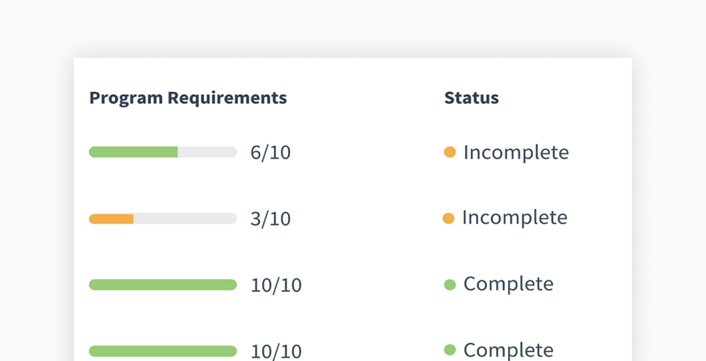Open the first Incomplete status label
The width and height of the screenshot is (706, 361).
516,152
